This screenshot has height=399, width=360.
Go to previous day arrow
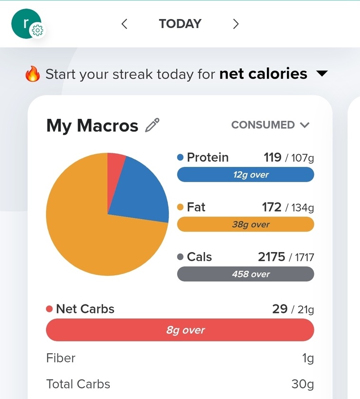pyautogui.click(x=124, y=24)
